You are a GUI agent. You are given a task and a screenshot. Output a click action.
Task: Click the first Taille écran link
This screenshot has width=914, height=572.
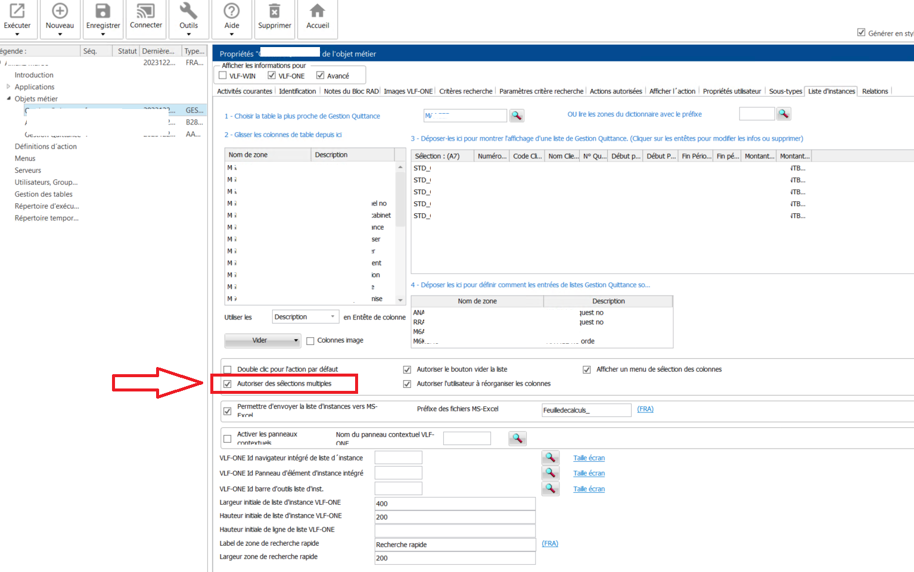[589, 458]
